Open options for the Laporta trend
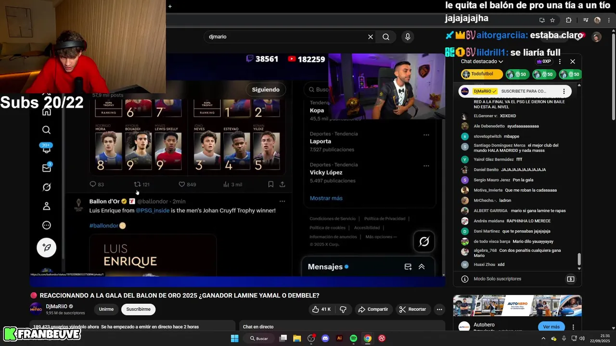Image resolution: width=616 pixels, height=346 pixels. pos(426,135)
